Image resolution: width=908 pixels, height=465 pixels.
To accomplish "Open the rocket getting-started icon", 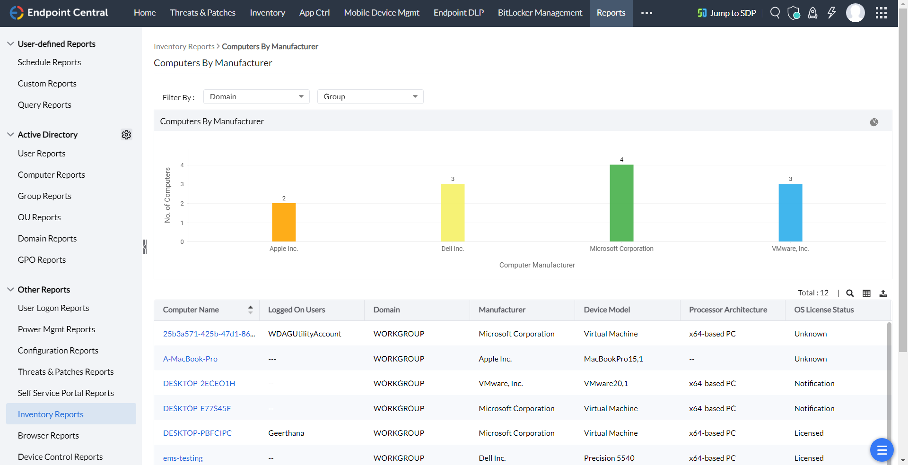I will (812, 13).
